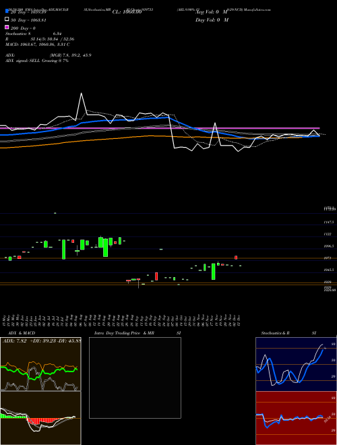Click the 'Intra Day Trading Price & MR' title
This screenshot has height=445, width=337.
point(125,333)
